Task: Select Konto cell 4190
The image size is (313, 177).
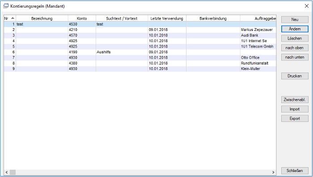Action: (x=82, y=52)
